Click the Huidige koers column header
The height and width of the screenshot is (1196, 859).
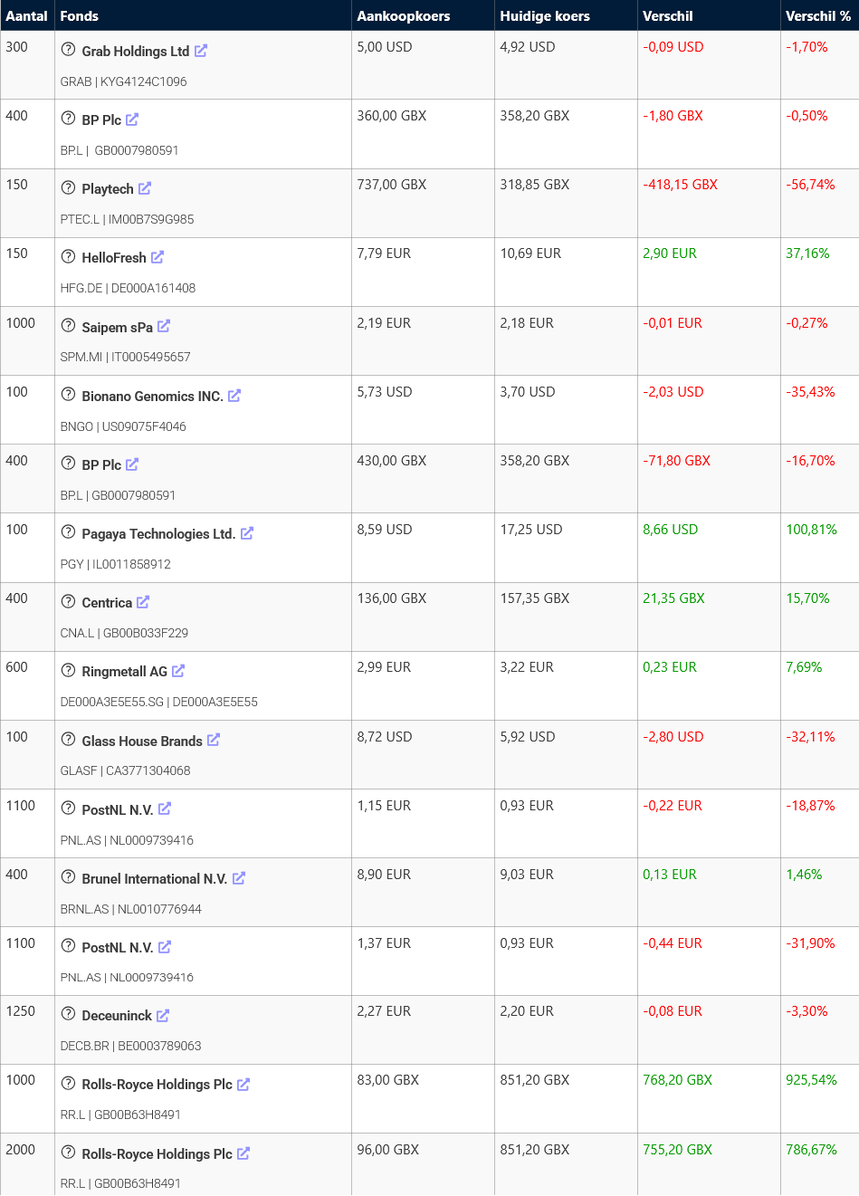545,15
